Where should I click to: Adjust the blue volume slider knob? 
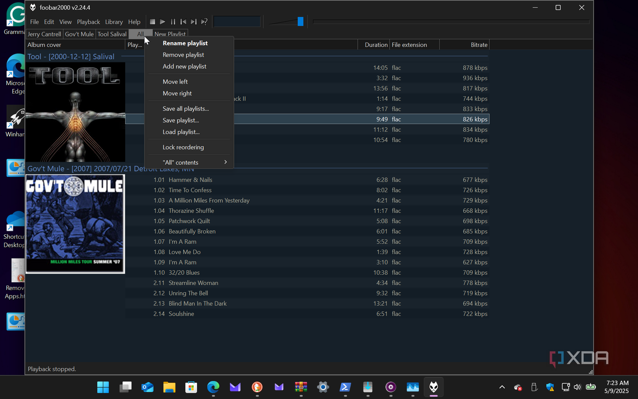click(300, 22)
